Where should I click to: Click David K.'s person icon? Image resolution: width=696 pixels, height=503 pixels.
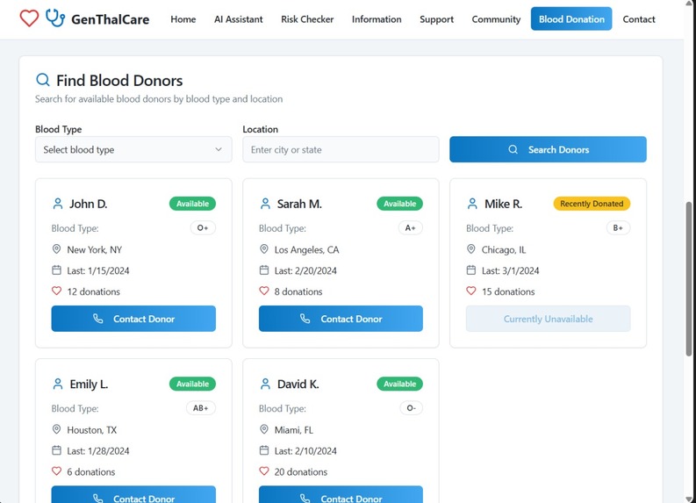click(265, 384)
